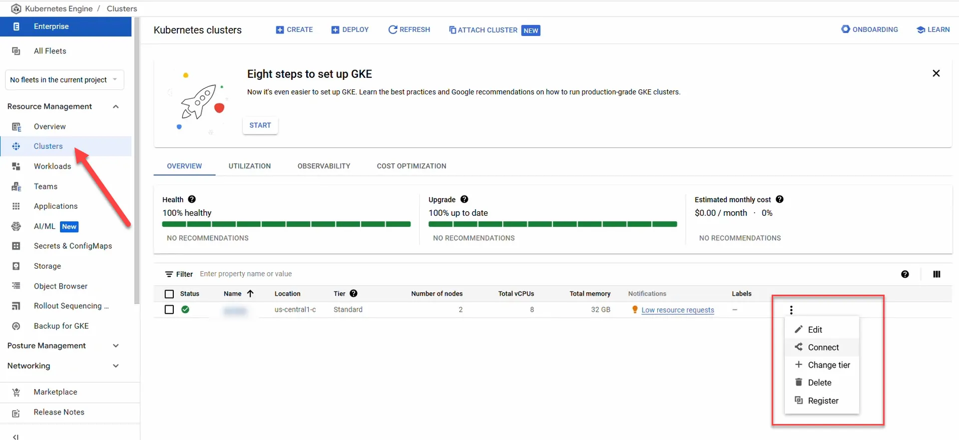Click the Storage sidebar icon
Screen dimensions: 959x440
click(16, 266)
